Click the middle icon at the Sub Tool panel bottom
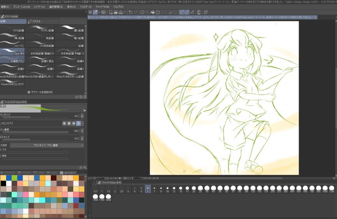This screenshot has height=219, width=337. (x=81, y=97)
